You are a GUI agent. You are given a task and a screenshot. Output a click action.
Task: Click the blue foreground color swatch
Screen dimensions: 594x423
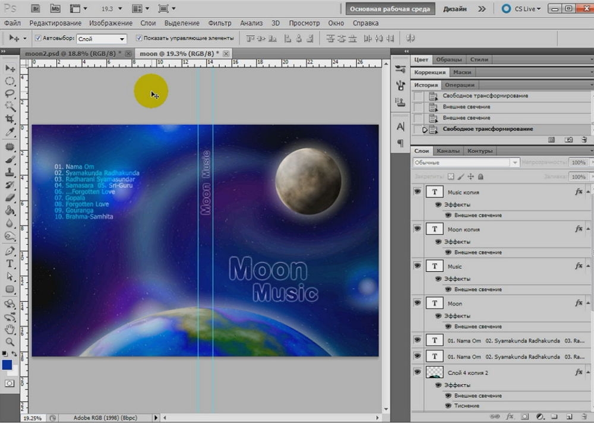pyautogui.click(x=7, y=365)
